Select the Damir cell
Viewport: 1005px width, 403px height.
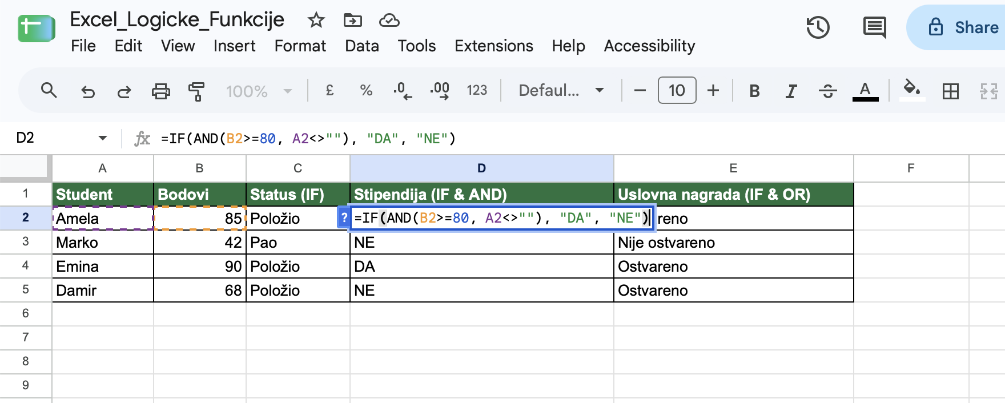(103, 290)
